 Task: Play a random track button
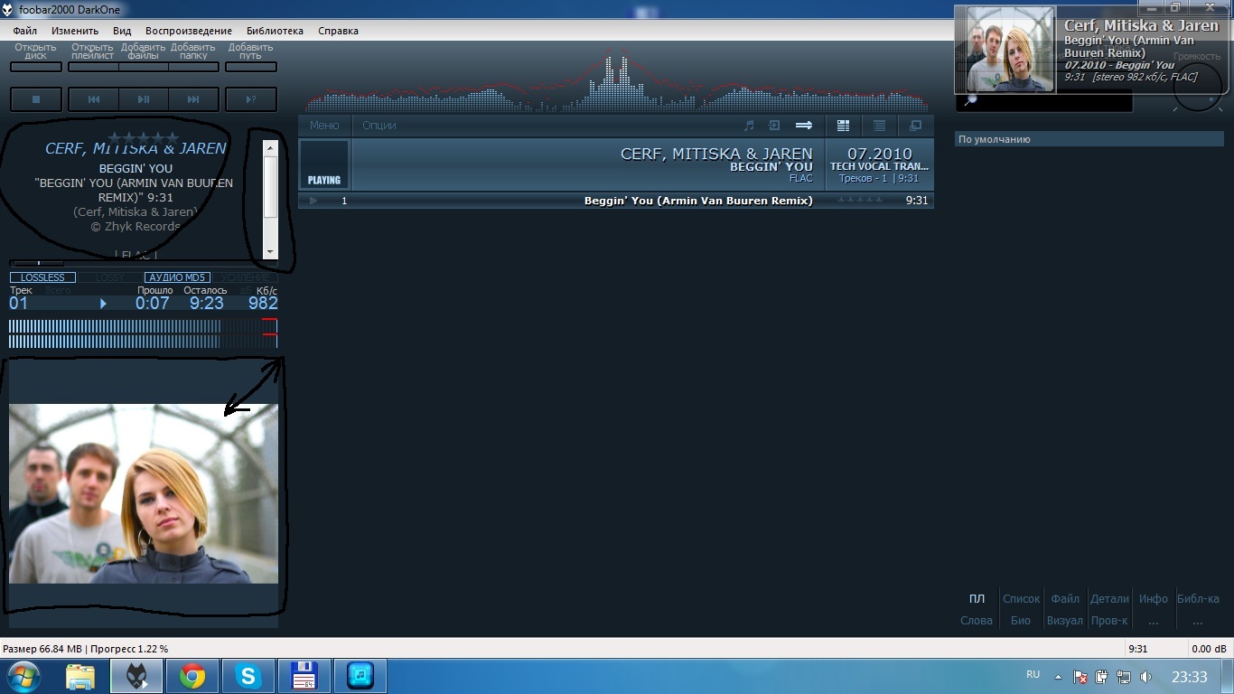[251, 99]
